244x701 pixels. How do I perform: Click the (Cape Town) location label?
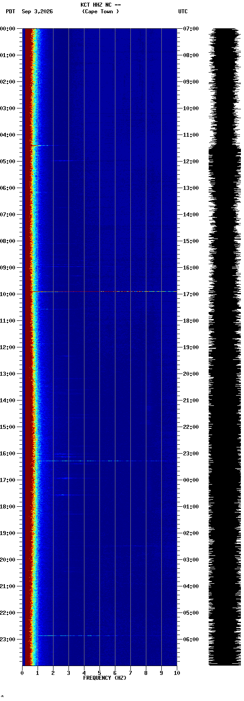100,12
